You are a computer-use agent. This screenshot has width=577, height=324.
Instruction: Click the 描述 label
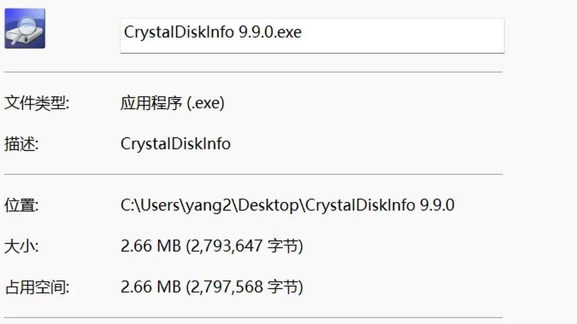[21, 143]
